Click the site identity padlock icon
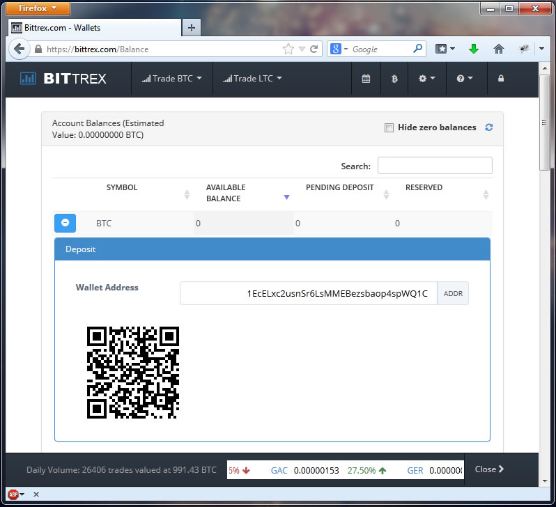 tap(38, 49)
